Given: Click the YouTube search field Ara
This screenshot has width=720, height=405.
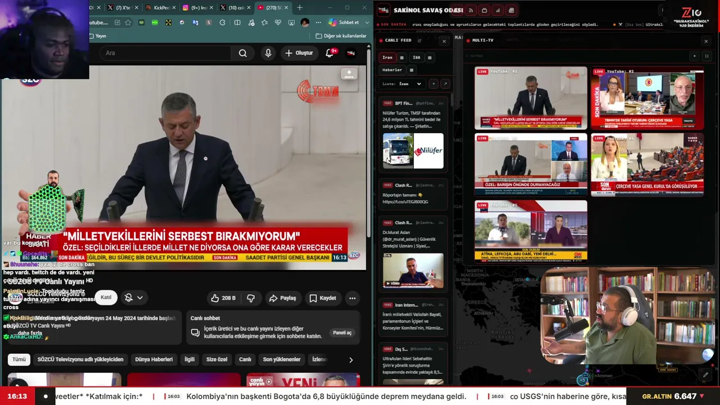Looking at the screenshot, I should pyautogui.click(x=166, y=53).
